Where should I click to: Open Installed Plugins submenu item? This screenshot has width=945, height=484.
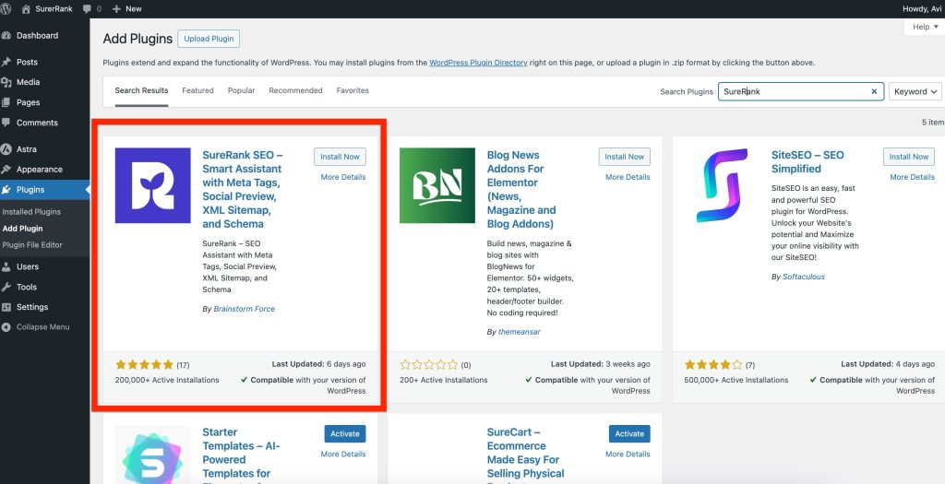coord(31,212)
